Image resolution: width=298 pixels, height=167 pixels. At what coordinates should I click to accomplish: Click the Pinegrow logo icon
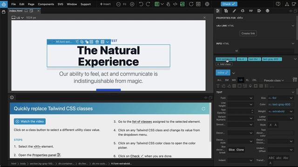pyautogui.click(x=4, y=4)
